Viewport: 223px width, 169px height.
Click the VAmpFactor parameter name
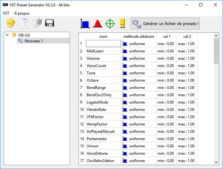click(97, 124)
